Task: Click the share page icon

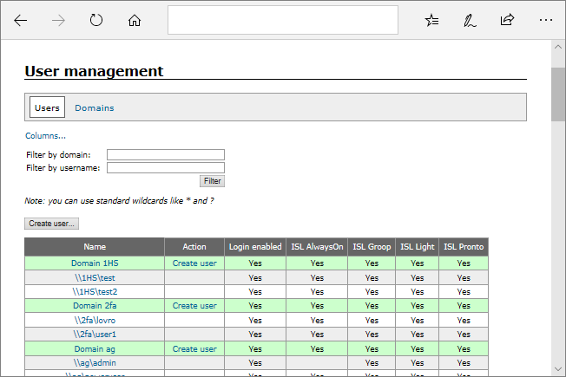Action: pyautogui.click(x=508, y=20)
